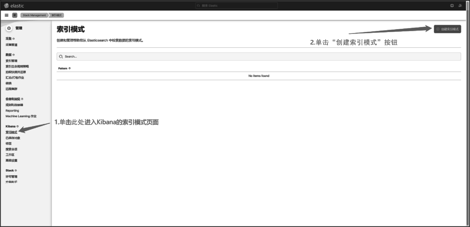The height and width of the screenshot is (227, 470).
Task: Open 已保存对象 in the sidebar
Action: point(13,138)
